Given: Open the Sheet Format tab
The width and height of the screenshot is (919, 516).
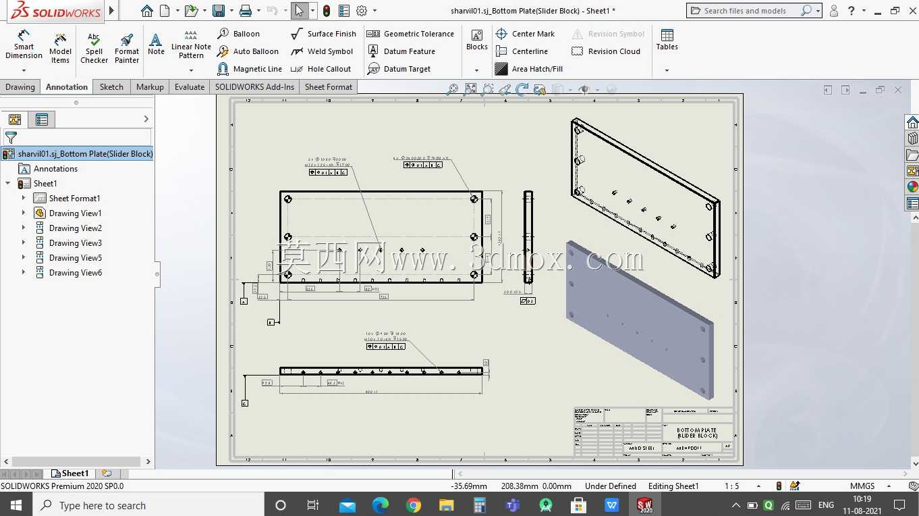Looking at the screenshot, I should click(329, 87).
